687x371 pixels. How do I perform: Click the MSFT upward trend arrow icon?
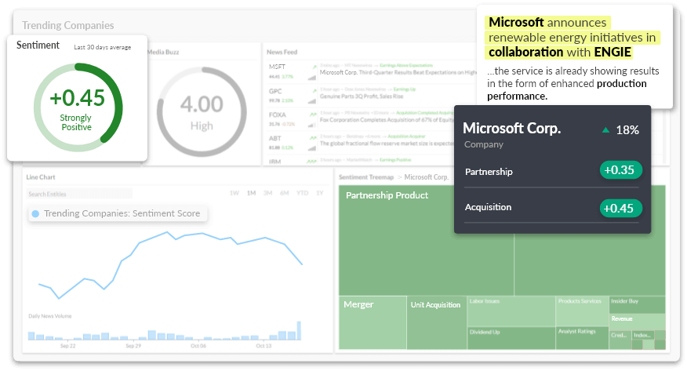[x=313, y=66]
